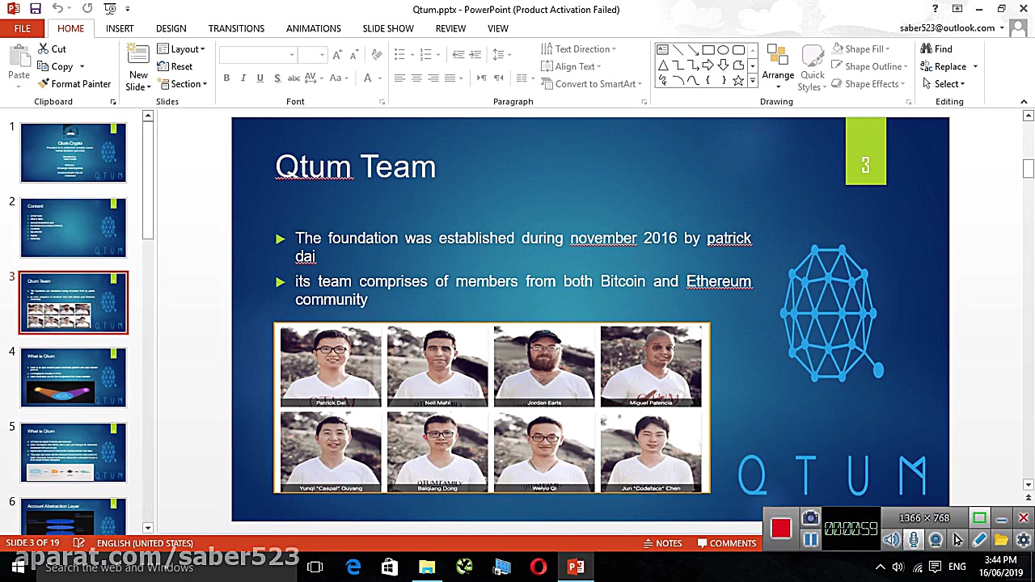Switch to the ANIMATIONS tab
This screenshot has width=1035, height=582.
(314, 28)
